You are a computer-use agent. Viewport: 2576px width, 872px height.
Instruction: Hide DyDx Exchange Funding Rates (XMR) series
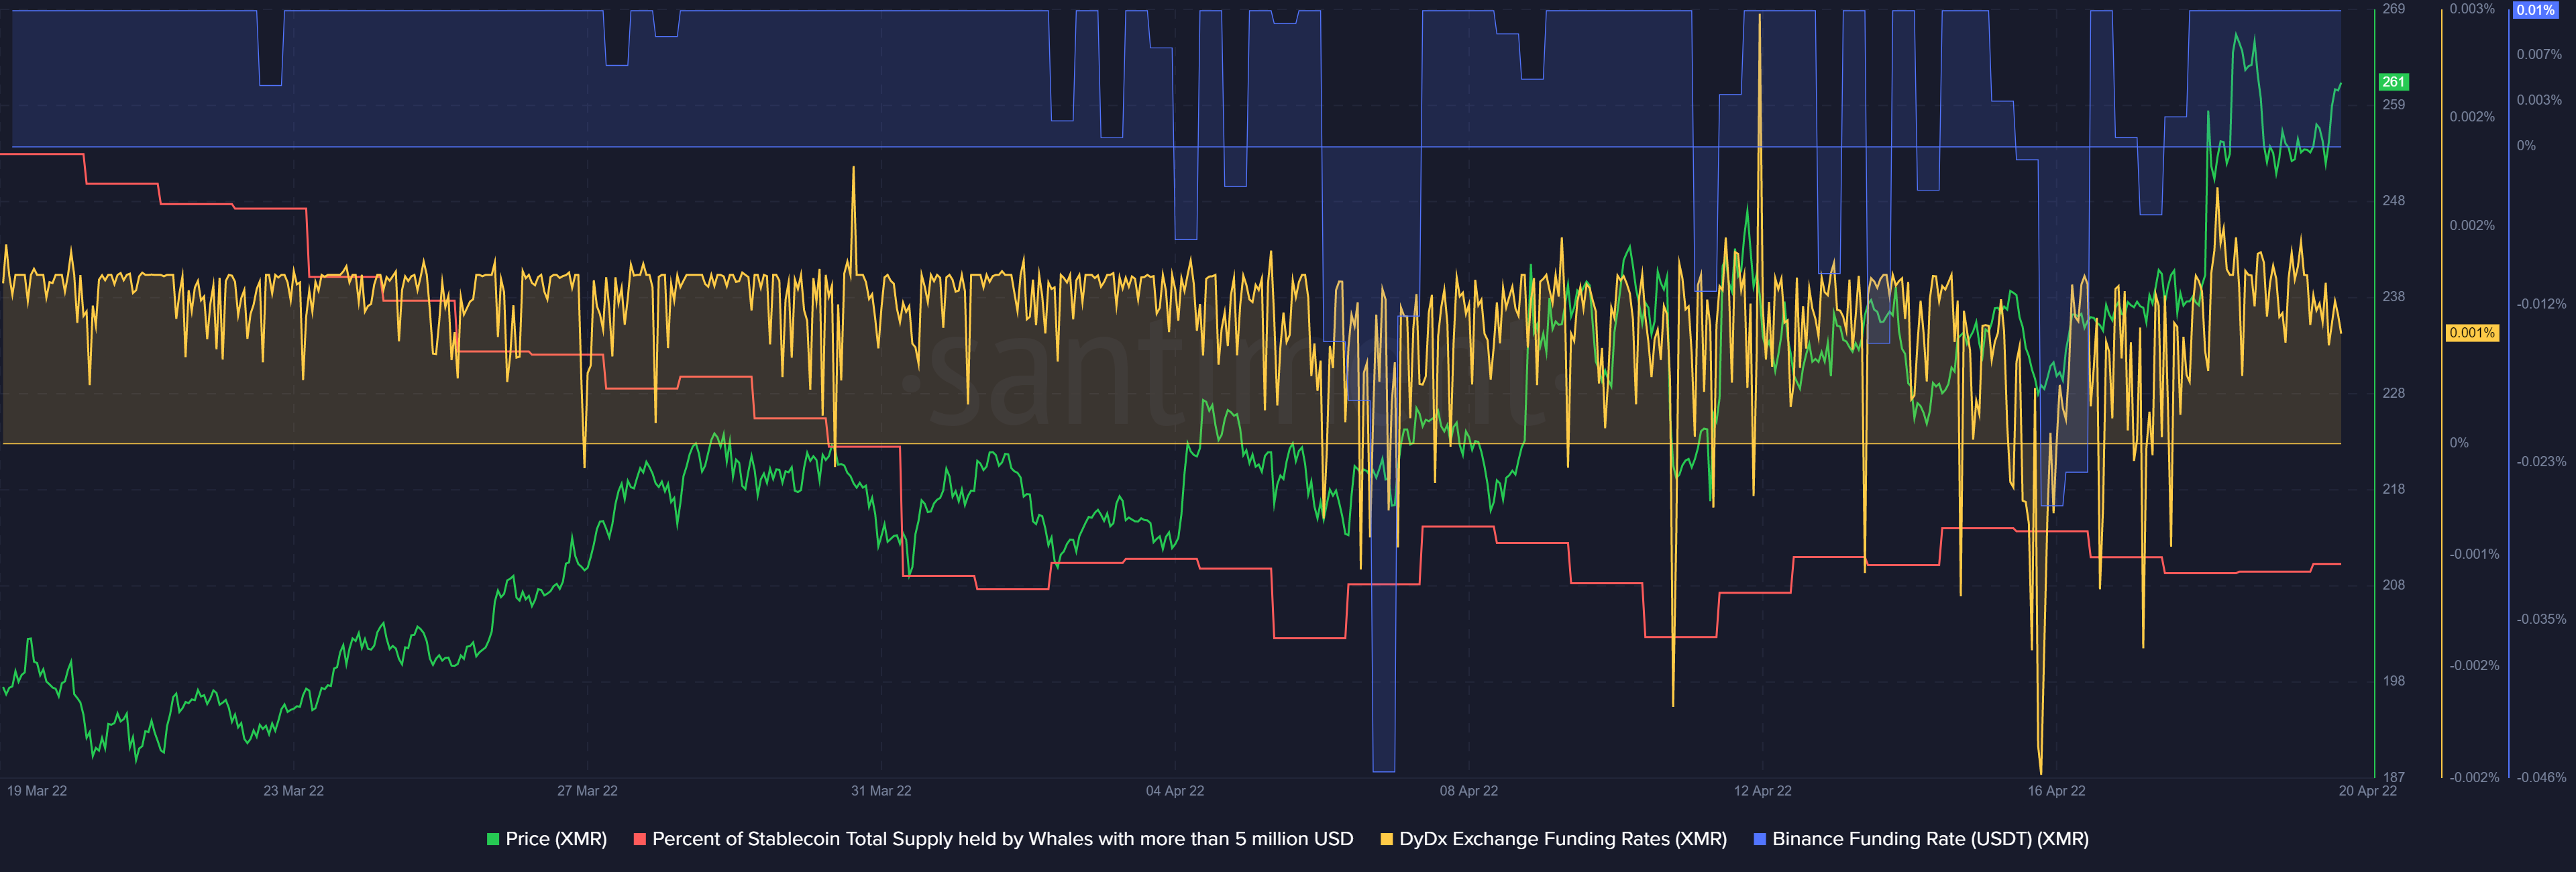tap(1562, 839)
